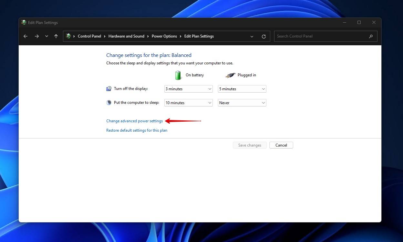Expand chevron after Control Panel breadcrumb

[x=105, y=36]
